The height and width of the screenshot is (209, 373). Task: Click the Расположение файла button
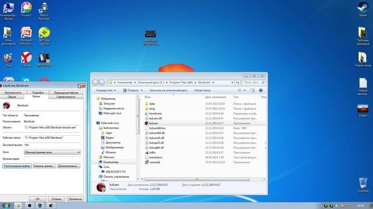tap(17, 166)
